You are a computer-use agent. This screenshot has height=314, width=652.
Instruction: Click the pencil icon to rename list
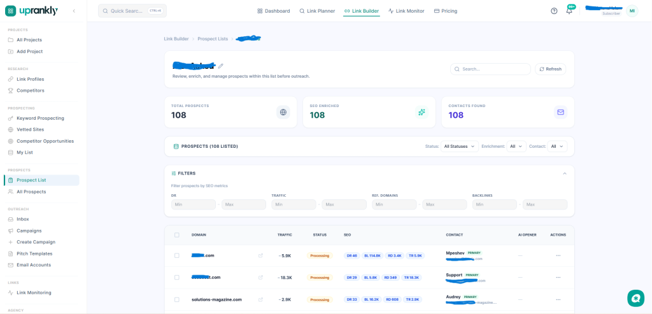(x=221, y=66)
